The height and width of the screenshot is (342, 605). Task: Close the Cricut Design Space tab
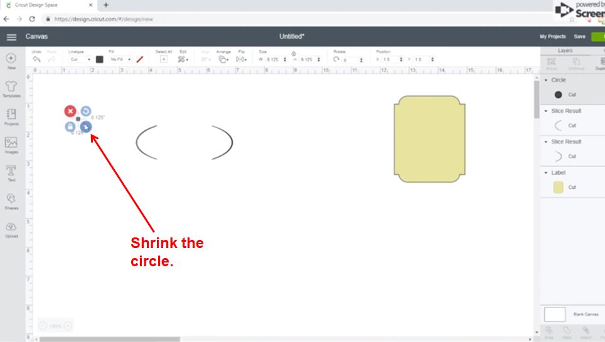click(x=90, y=5)
